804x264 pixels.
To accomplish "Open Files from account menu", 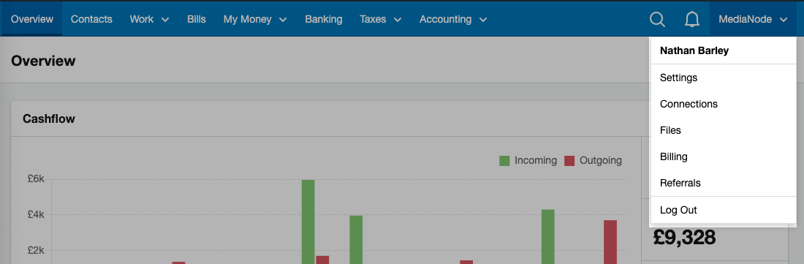I will click(x=723, y=130).
